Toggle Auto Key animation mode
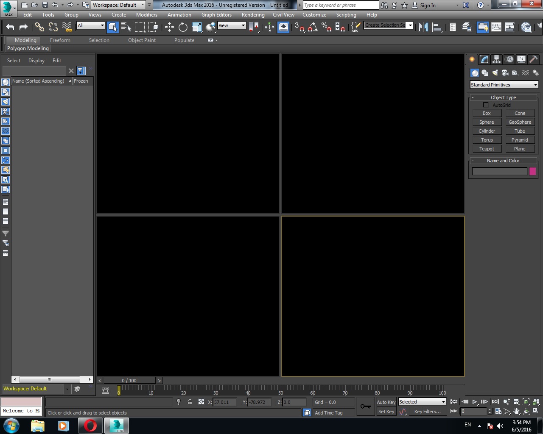The width and height of the screenshot is (543, 434). coord(386,402)
